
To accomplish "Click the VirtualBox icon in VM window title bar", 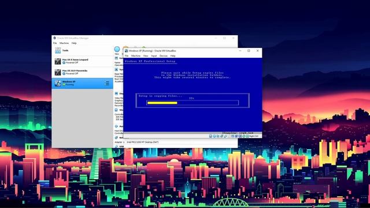I will point(126,51).
